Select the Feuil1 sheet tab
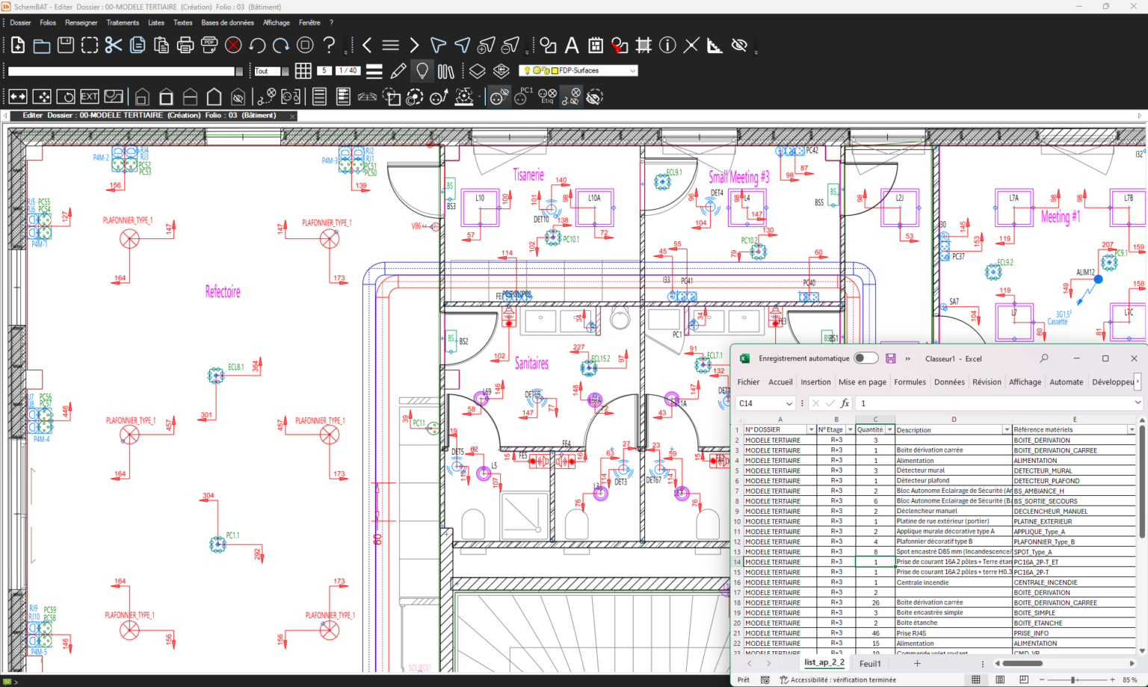 [x=869, y=663]
